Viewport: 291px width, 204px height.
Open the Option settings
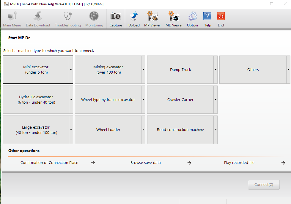192,18
